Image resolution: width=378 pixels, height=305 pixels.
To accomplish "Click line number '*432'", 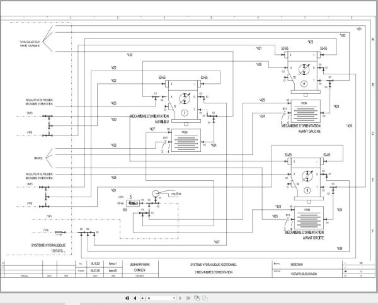I will pos(343,35).
